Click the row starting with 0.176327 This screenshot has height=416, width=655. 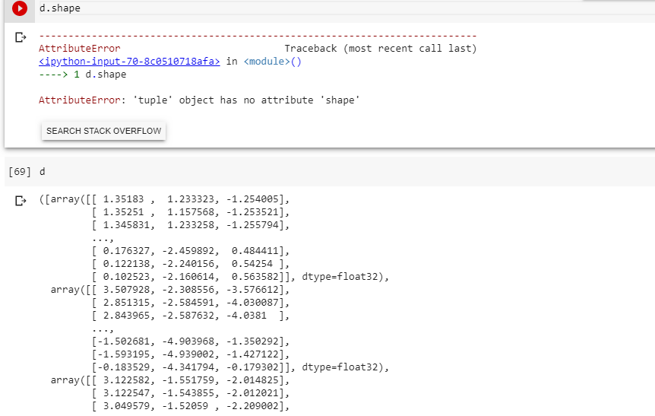(191, 251)
